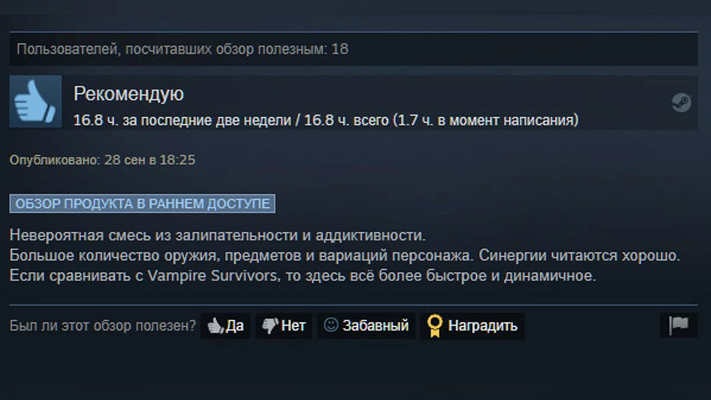The width and height of the screenshot is (711, 400).
Task: Vote Нет on review helpfulness
Action: 284,326
